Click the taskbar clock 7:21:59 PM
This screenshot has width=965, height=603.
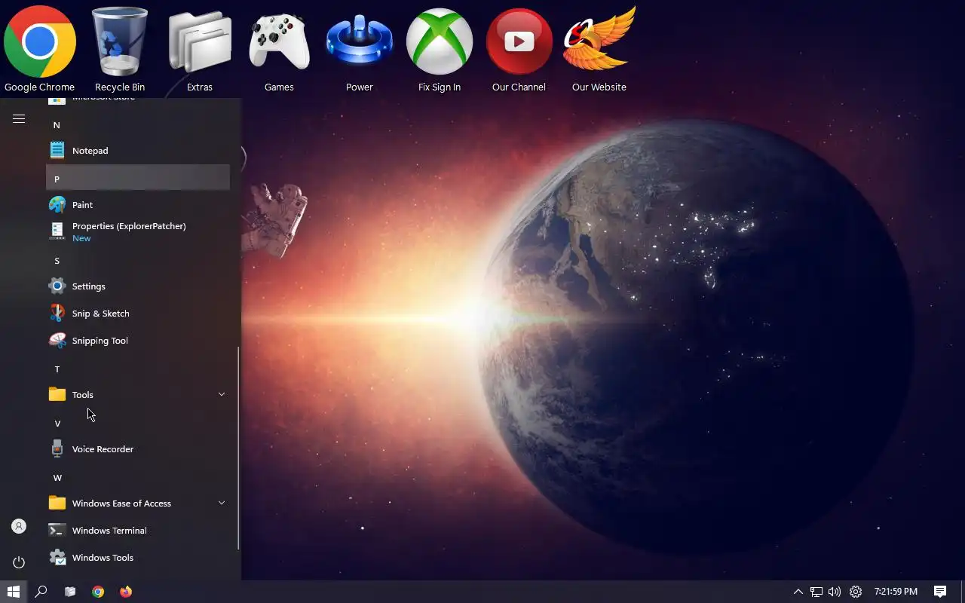pos(896,592)
